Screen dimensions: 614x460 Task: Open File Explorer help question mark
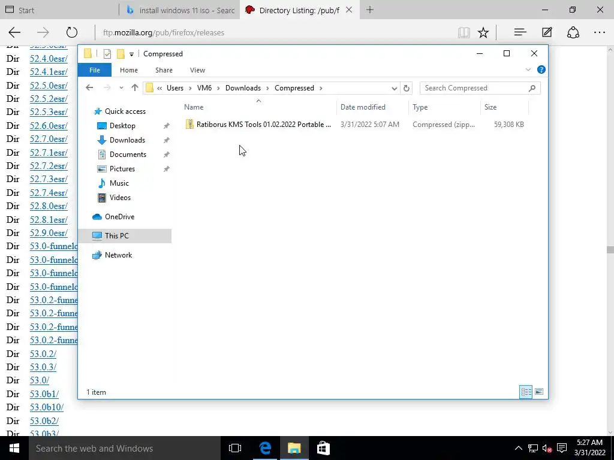541,69
